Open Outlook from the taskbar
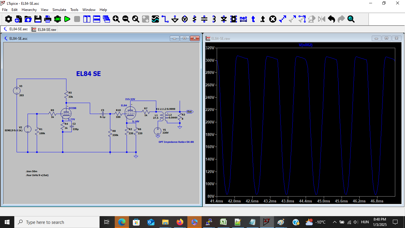The width and height of the screenshot is (405, 228). (x=151, y=222)
